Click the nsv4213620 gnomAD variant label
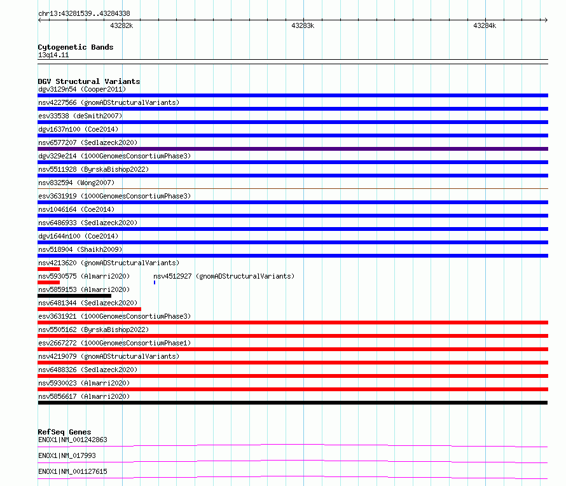566x486 pixels. pyautogui.click(x=109, y=263)
